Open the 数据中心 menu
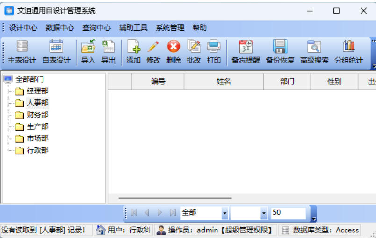Screen dimensions: 376x238 [x=60, y=28]
